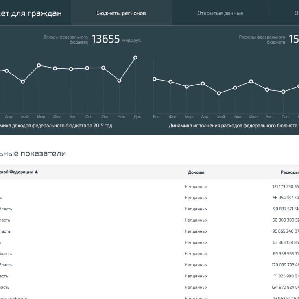
Task: Select September point on expenses chart
Action: 284,92
